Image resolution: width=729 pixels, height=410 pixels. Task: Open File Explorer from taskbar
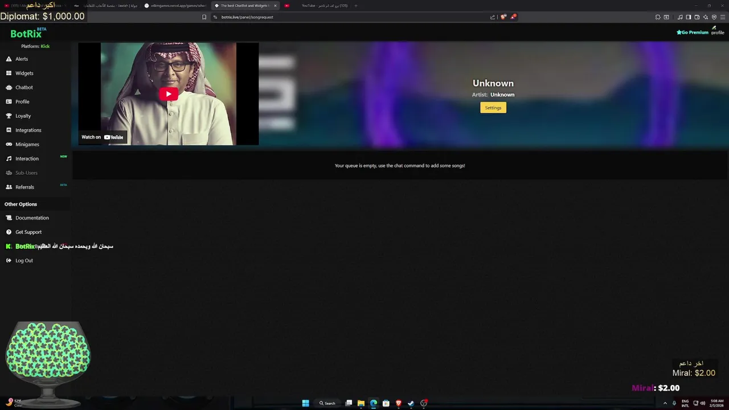coord(361,403)
